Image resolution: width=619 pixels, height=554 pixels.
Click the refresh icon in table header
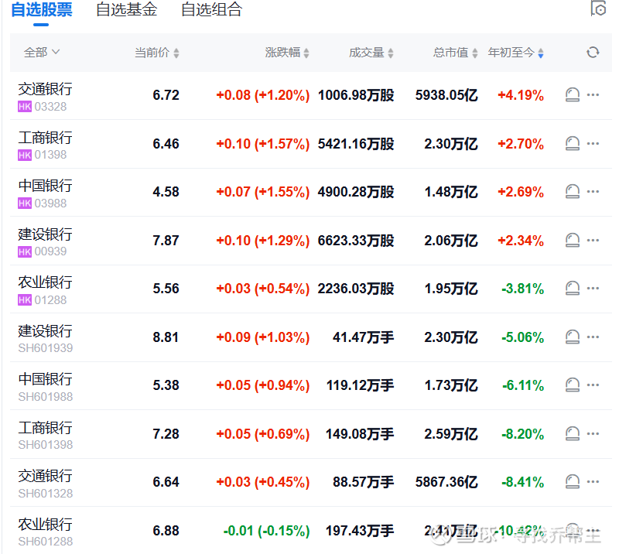point(593,52)
